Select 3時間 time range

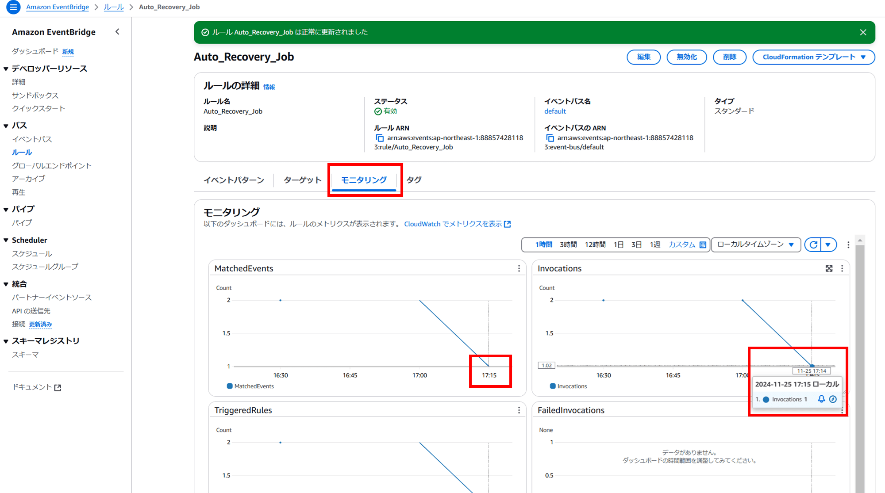(x=569, y=245)
